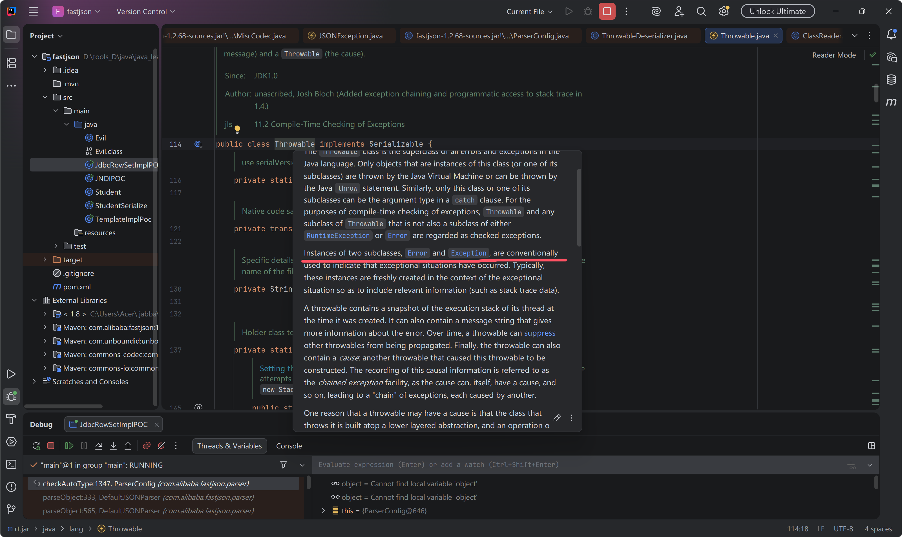902x537 pixels.
Task: Expand the target folder
Action: [x=45, y=259]
